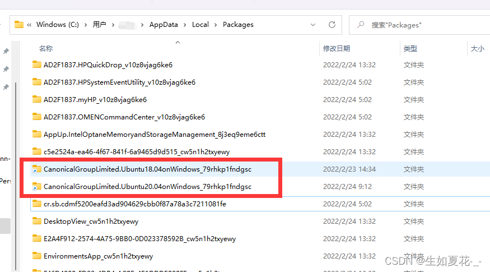Select AD2F1837.HPQuickDrop_v10z8vjag6ke6 folder name
Image resolution: width=490 pixels, height=272 pixels.
pos(108,65)
